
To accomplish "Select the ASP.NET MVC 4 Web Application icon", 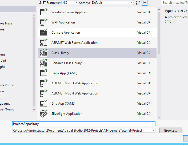I will tap(44, 93).
